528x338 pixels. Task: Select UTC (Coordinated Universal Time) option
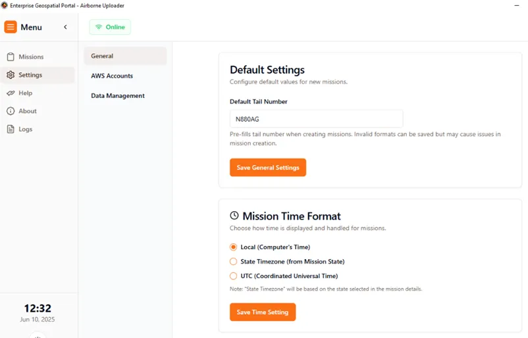coord(233,276)
